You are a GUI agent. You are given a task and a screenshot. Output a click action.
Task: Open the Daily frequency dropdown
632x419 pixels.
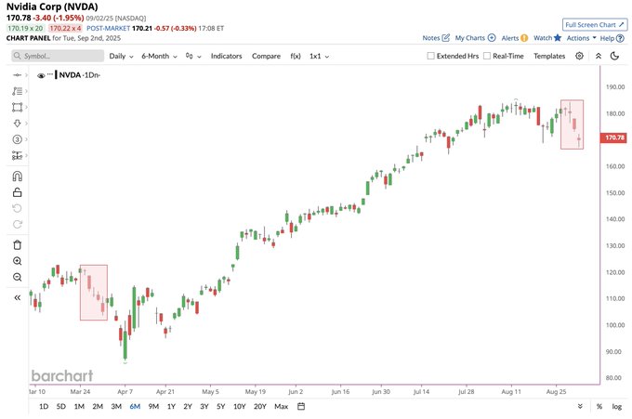(x=122, y=56)
